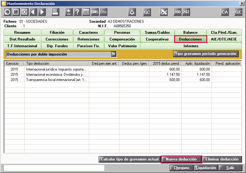Click the Pend. aplicación column header

[x=226, y=63]
